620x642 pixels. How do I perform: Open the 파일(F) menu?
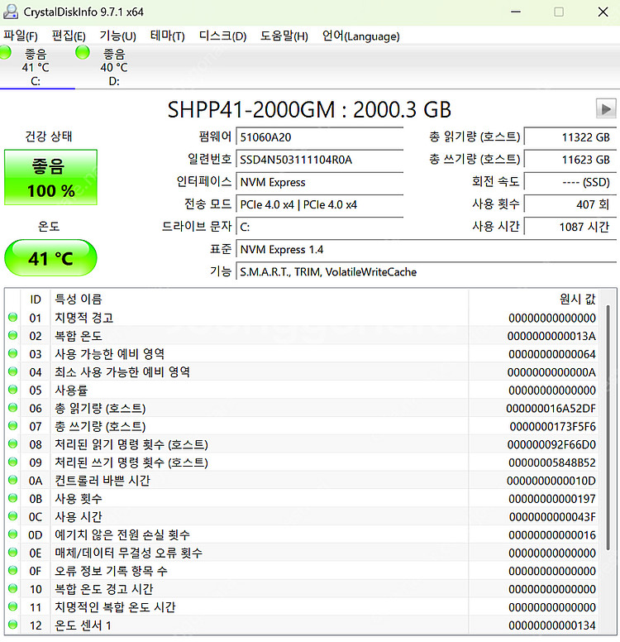pos(21,36)
